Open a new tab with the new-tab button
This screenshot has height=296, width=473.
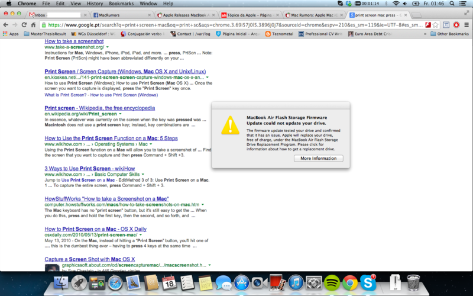click(416, 15)
